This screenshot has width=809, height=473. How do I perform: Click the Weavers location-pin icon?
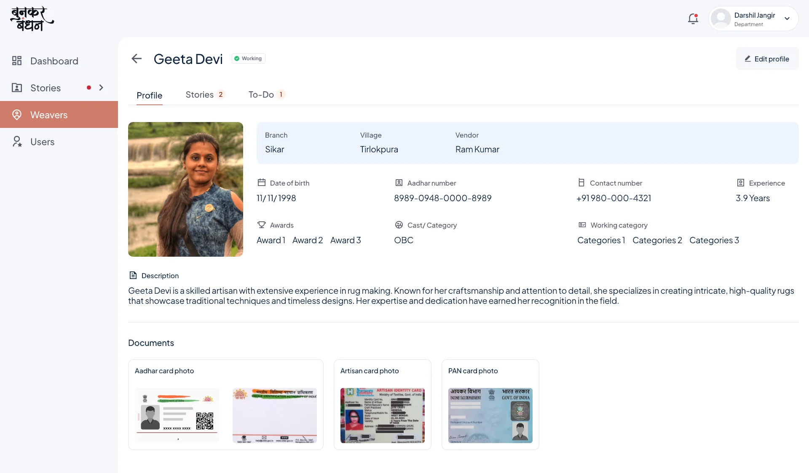[x=17, y=114]
